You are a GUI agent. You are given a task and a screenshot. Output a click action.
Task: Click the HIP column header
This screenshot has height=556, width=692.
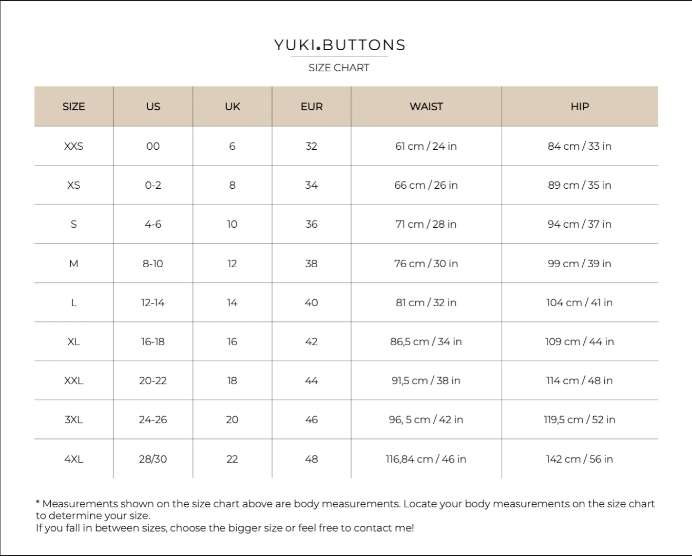(580, 106)
